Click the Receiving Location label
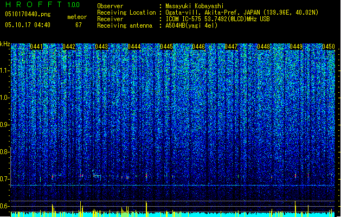This screenshot has width=341, height=217. click(126, 12)
